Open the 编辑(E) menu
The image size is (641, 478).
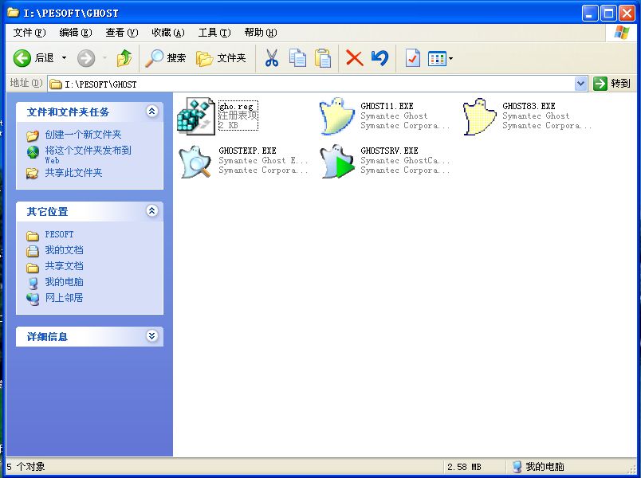[x=75, y=33]
